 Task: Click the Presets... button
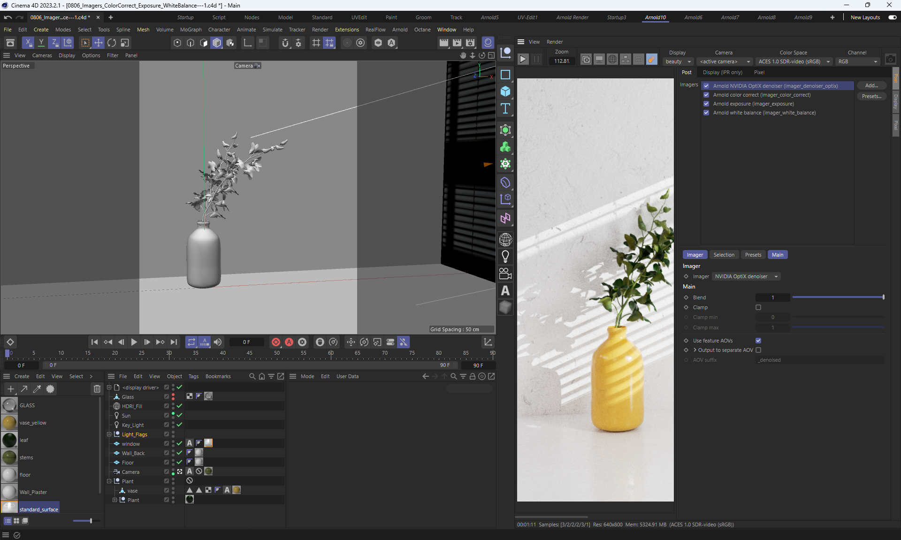[871, 96]
